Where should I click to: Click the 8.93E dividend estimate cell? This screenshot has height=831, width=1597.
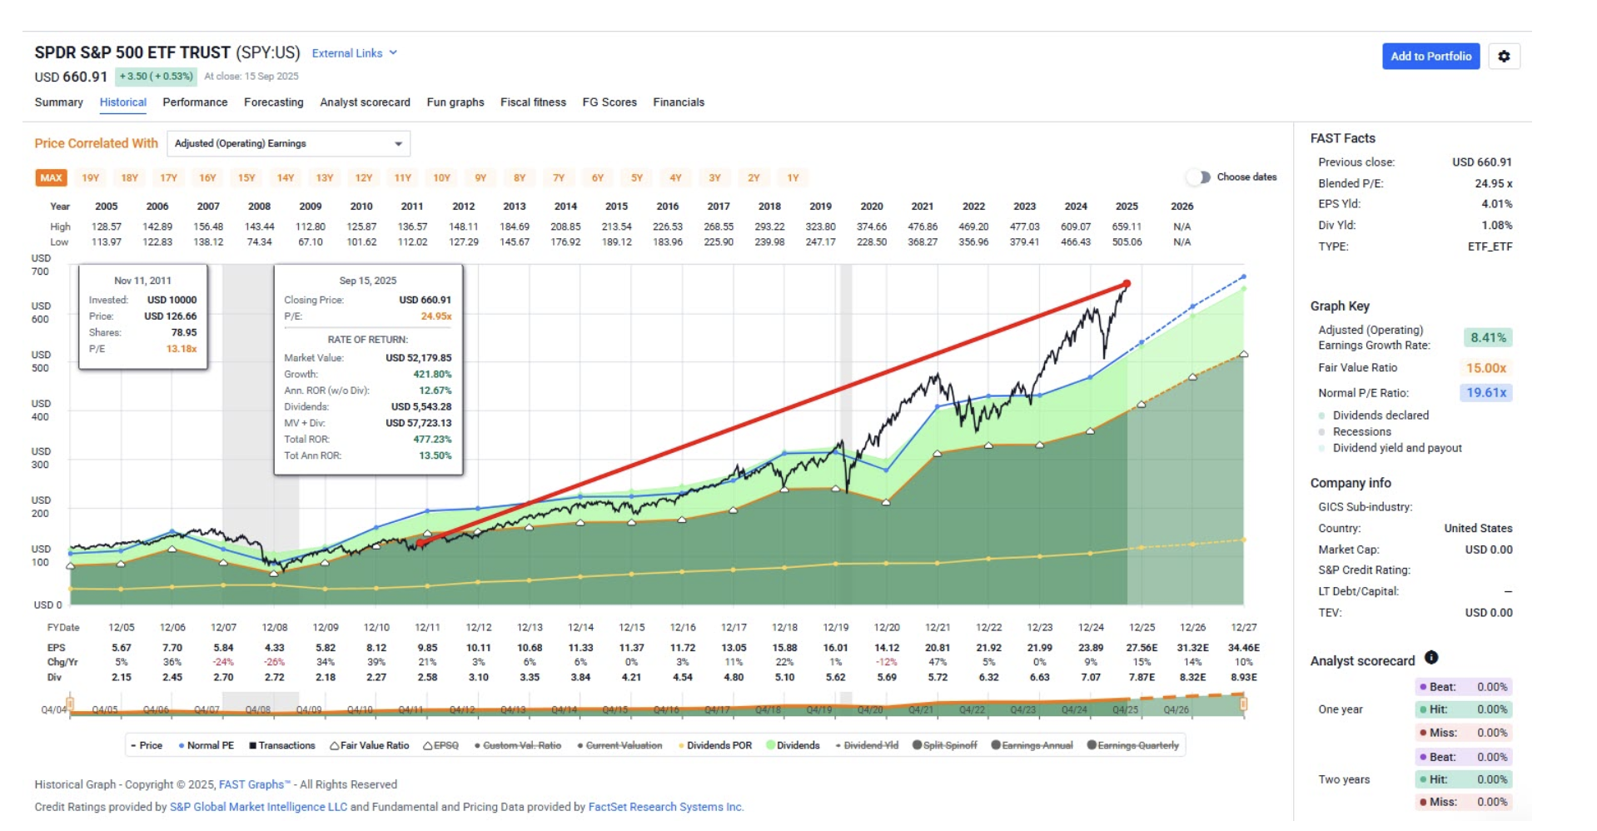tap(1243, 678)
